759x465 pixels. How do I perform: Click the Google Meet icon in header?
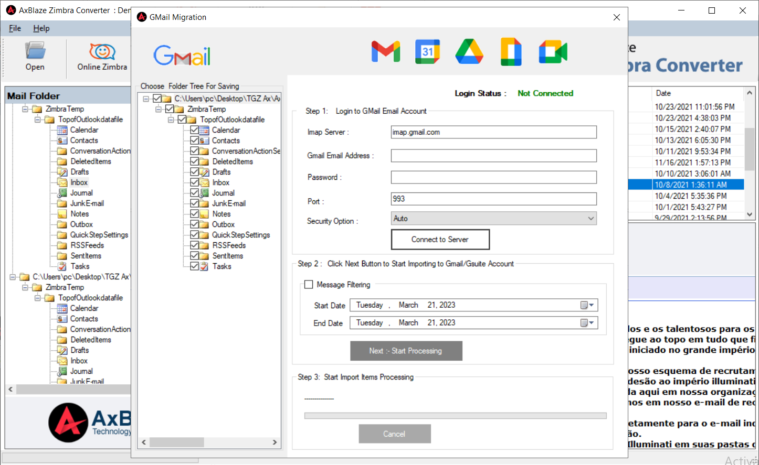tap(553, 52)
